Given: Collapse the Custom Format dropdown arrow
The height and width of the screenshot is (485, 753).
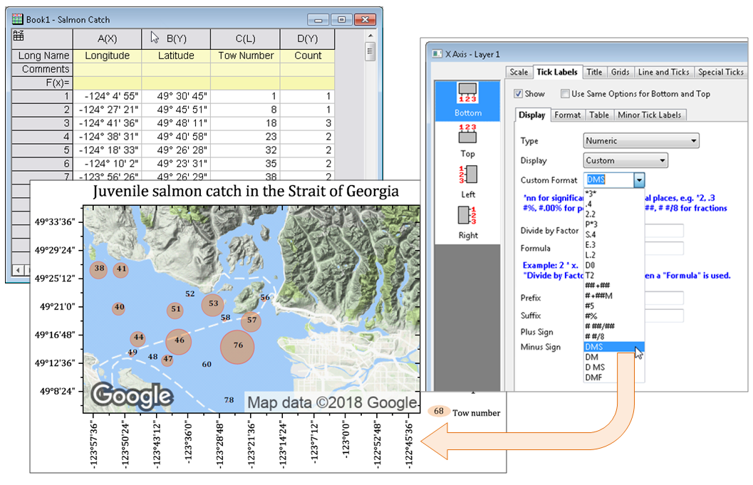Looking at the screenshot, I should 639,181.
